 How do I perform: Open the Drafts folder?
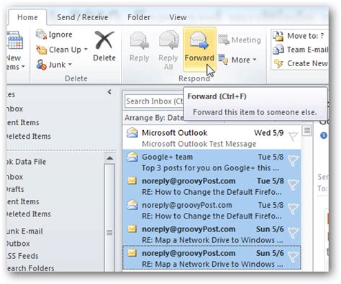pyautogui.click(x=15, y=189)
